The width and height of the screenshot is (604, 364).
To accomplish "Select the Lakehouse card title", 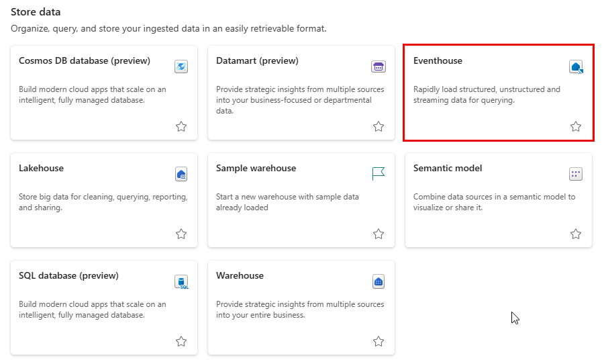I will 41,169.
